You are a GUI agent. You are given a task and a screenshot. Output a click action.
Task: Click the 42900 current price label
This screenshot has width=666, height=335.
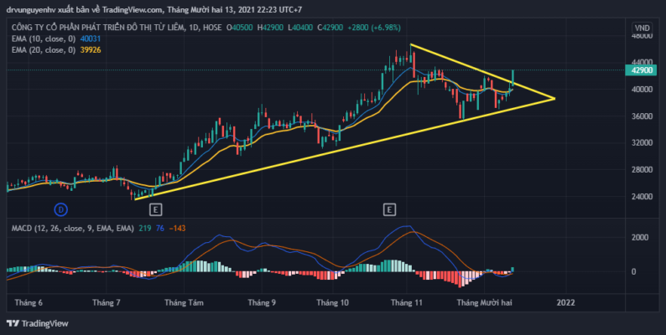coord(641,70)
